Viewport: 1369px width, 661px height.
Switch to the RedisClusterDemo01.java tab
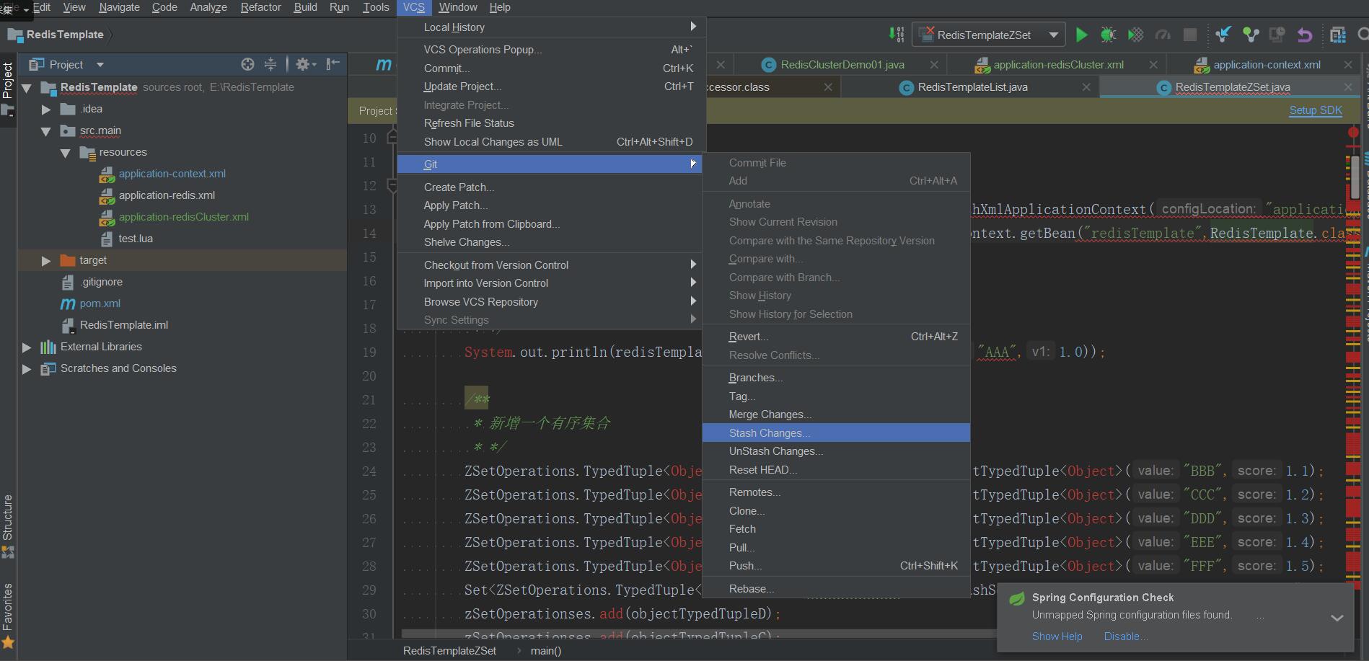point(840,64)
